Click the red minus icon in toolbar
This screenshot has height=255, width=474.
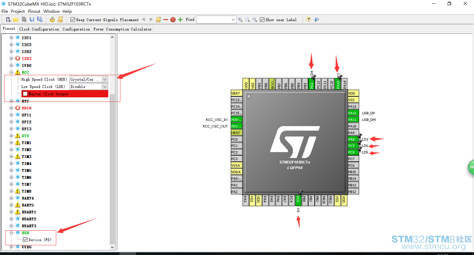point(166,20)
